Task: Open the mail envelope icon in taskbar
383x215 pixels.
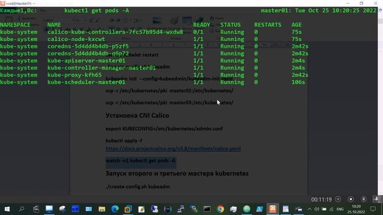Action: (89, 209)
